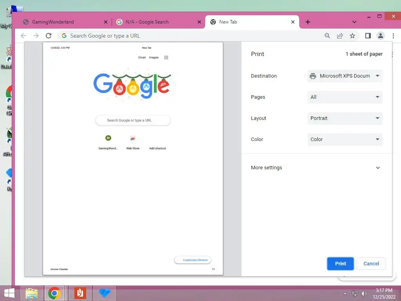
Task: Click Google apps grid in print preview
Action: click(166, 58)
